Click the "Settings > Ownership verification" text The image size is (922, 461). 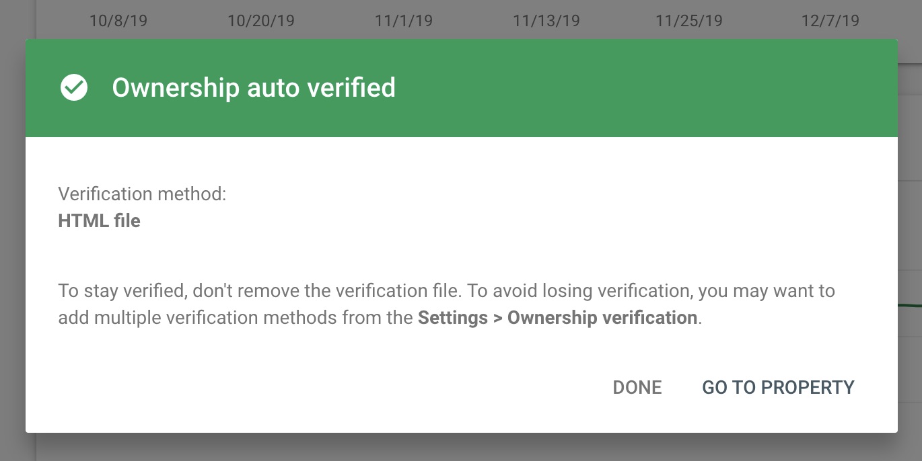[x=557, y=317]
